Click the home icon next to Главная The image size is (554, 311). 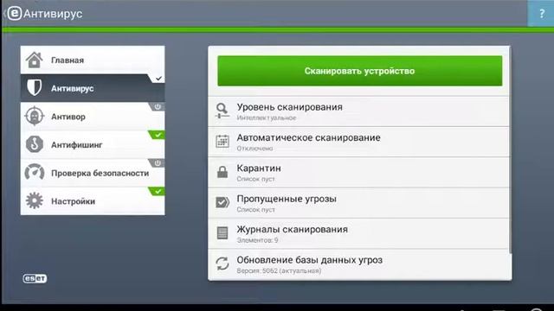coord(35,60)
